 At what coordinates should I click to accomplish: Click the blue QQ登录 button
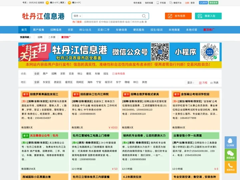tap(203, 3)
